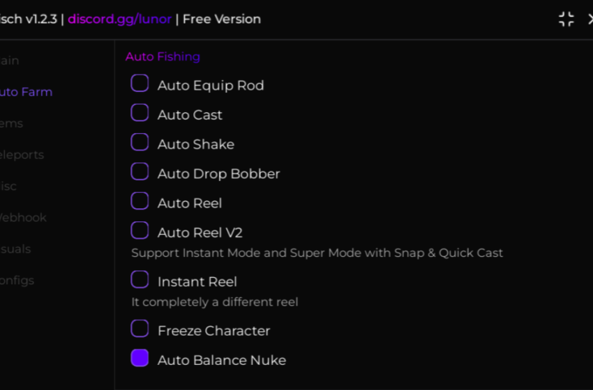Click the minimize-window collapse icon
Image resolution: width=593 pixels, height=390 pixels.
pos(566,19)
